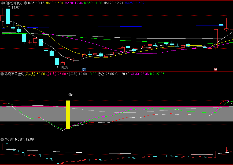Click the MCST: 12.86 value label
The height and width of the screenshot is (165, 233).
(x=24, y=139)
